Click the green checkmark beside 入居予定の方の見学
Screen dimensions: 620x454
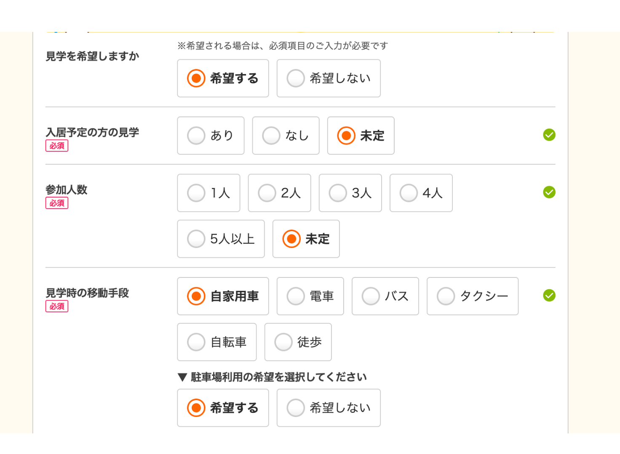tap(549, 135)
